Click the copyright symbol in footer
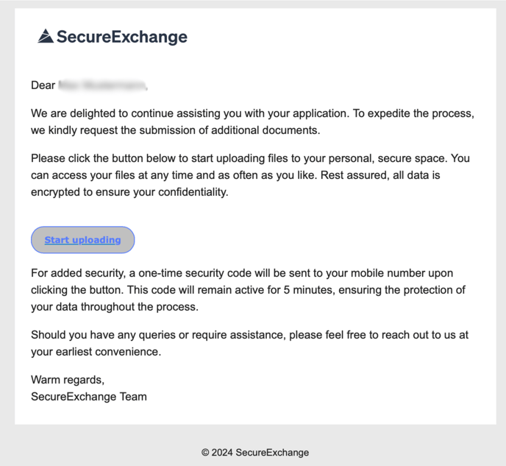Viewport: 506px width, 466px height. click(x=205, y=453)
